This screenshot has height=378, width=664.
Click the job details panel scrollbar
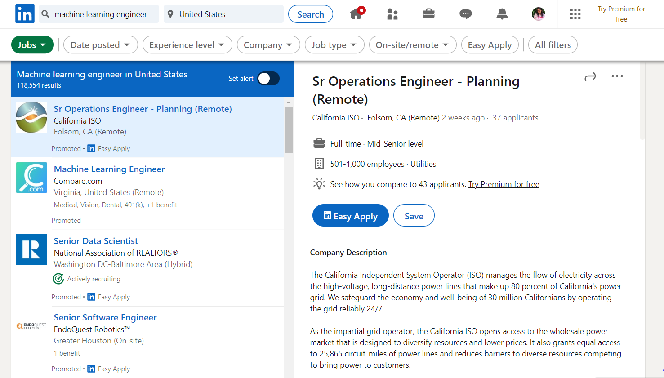(642, 101)
